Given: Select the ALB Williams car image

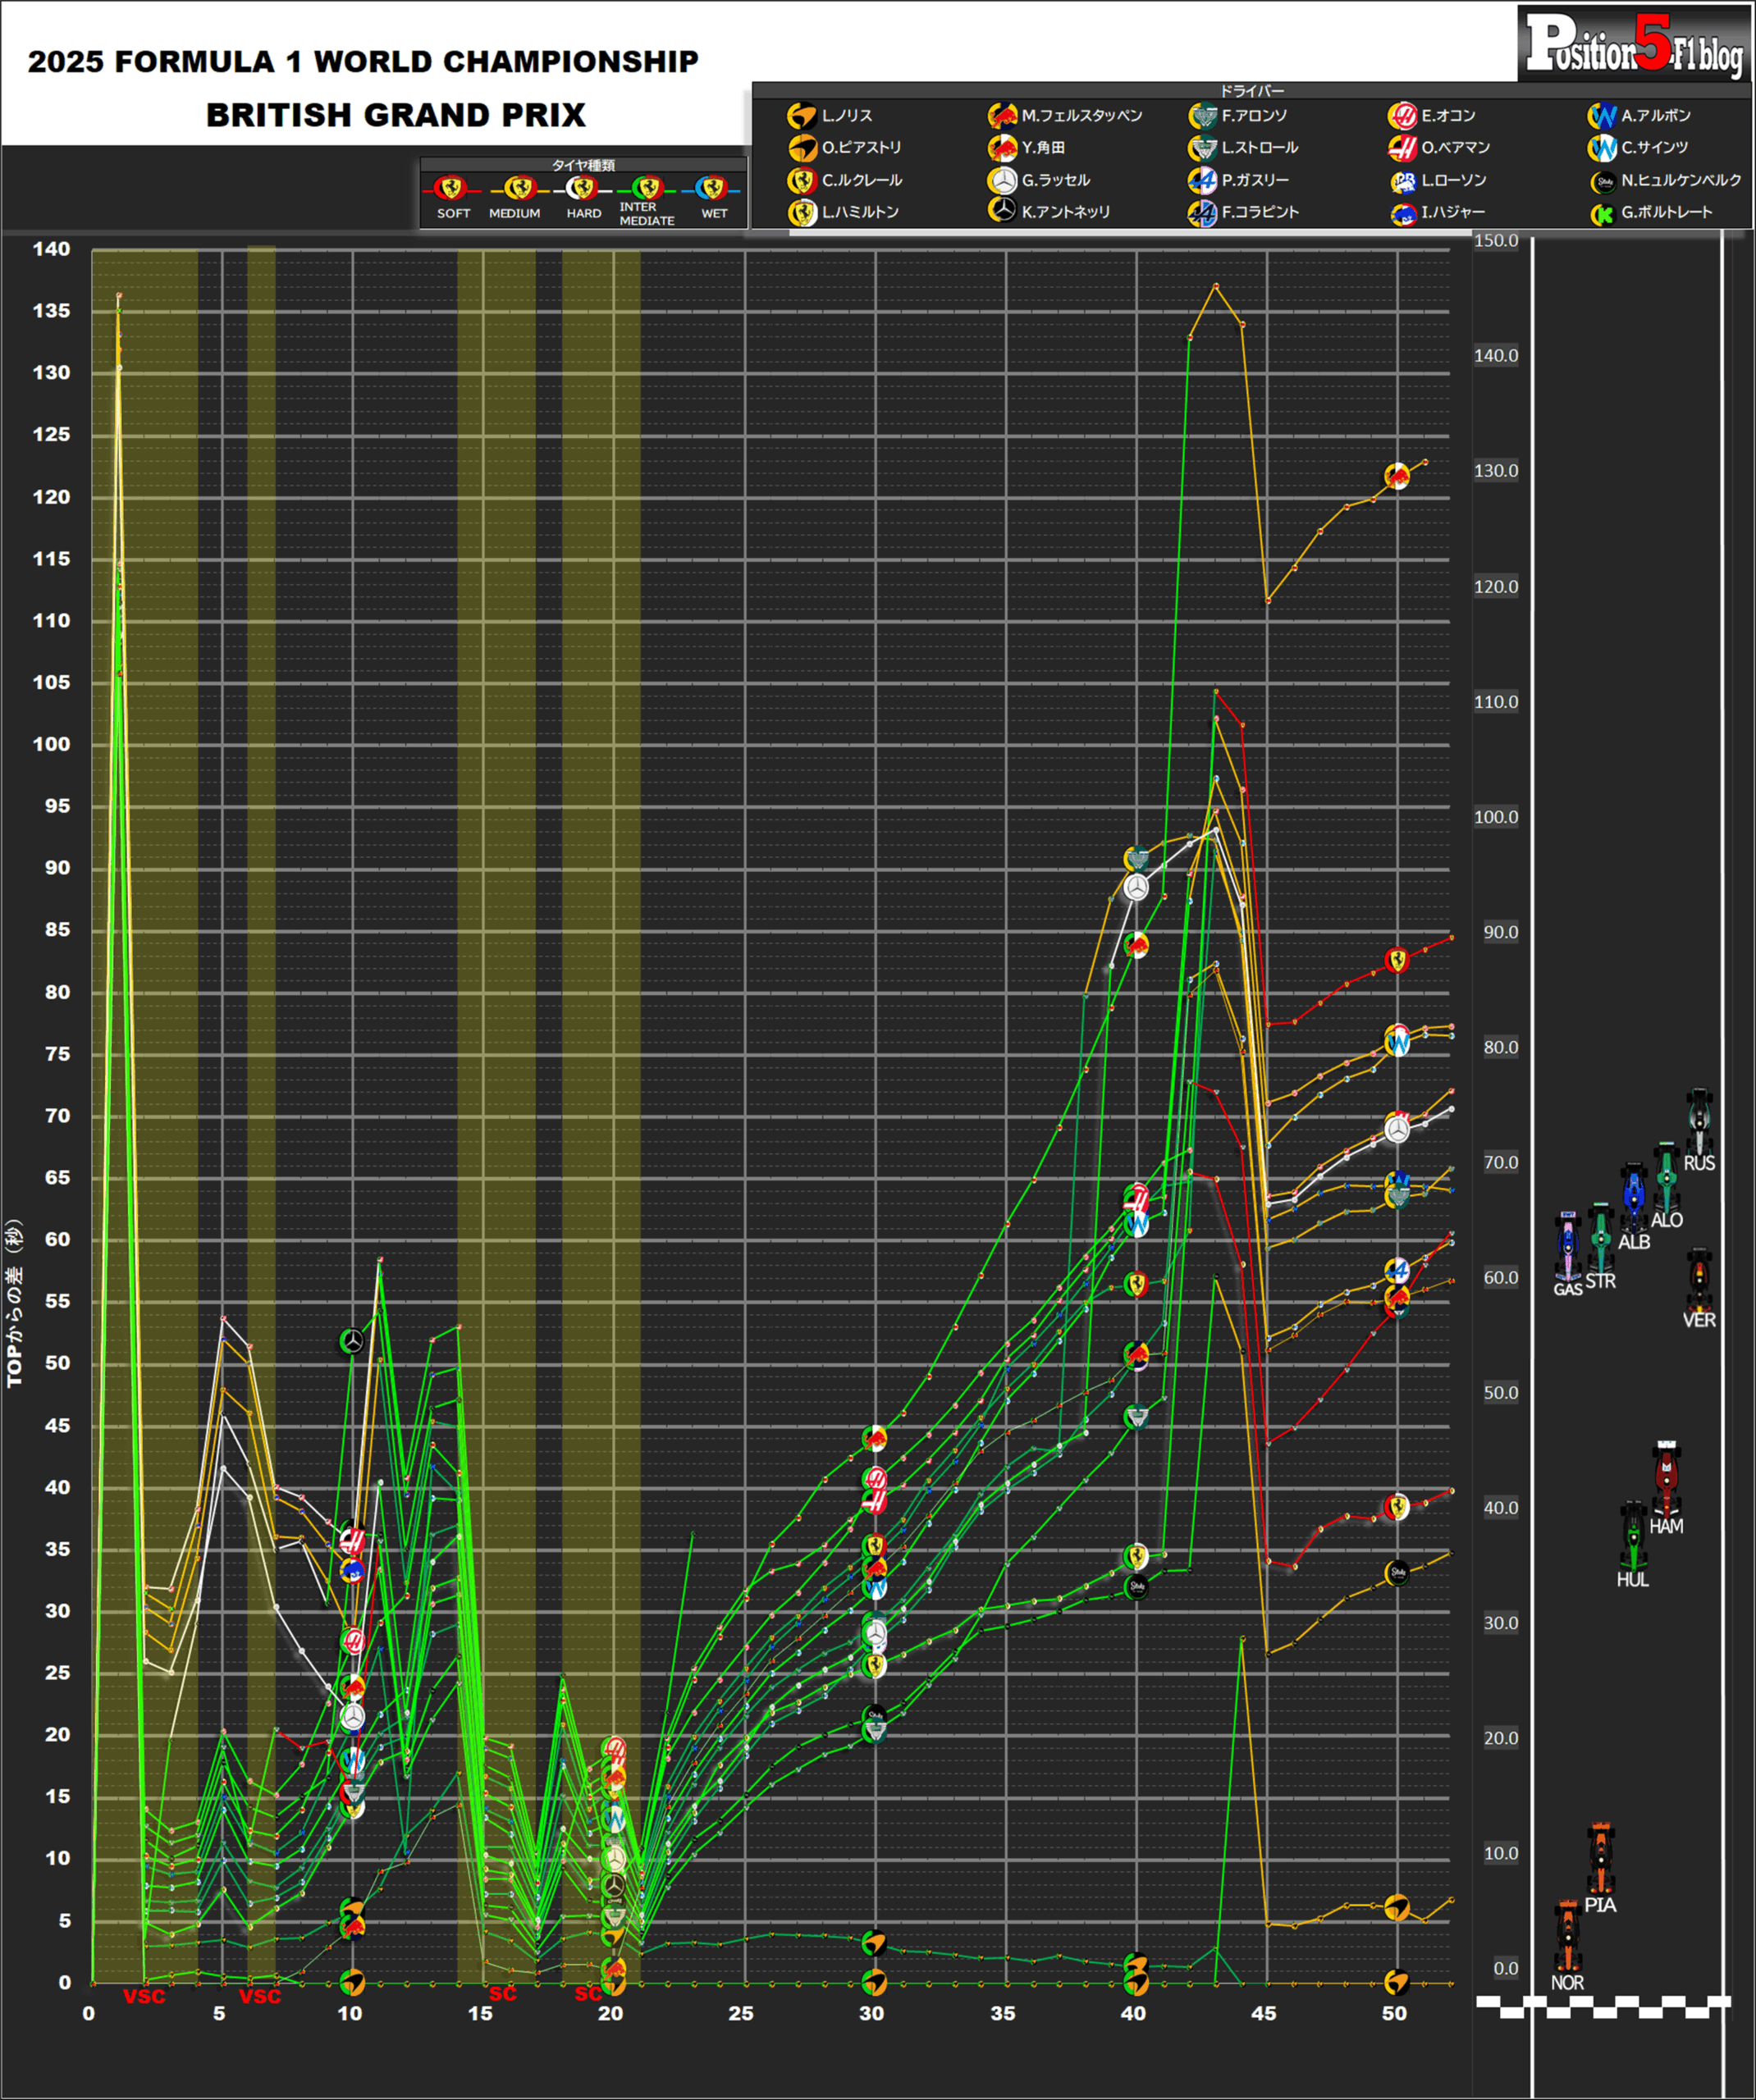Looking at the screenshot, I should (1634, 1198).
